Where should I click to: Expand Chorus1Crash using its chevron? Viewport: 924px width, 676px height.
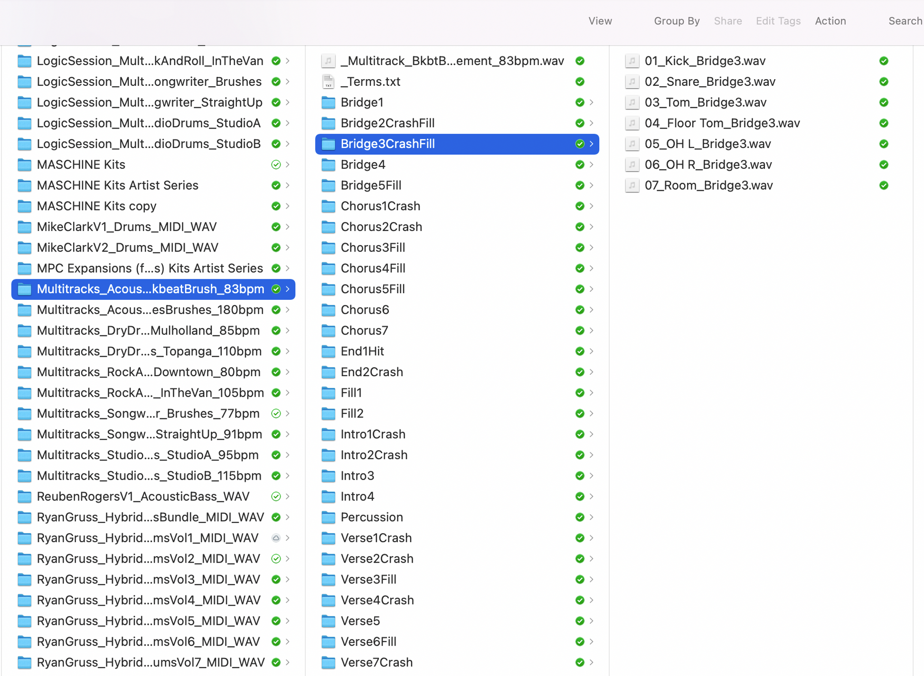point(592,206)
